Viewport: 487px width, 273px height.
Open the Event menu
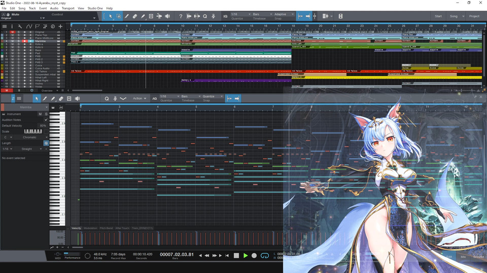tap(43, 9)
